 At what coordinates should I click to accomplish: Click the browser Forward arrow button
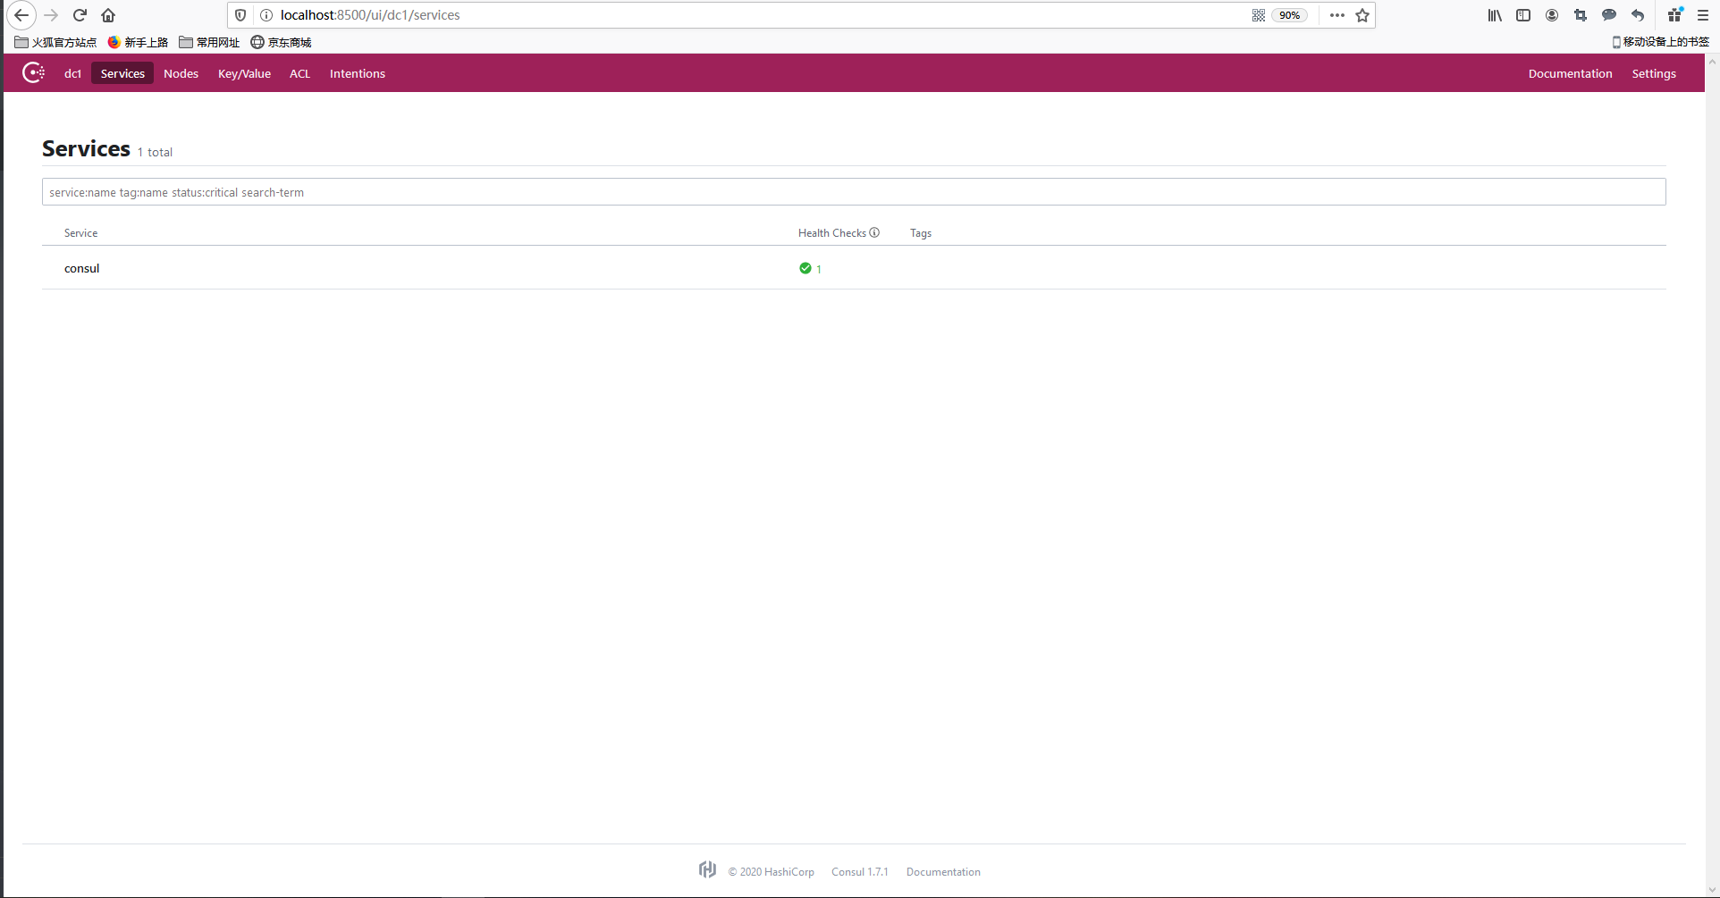(51, 15)
